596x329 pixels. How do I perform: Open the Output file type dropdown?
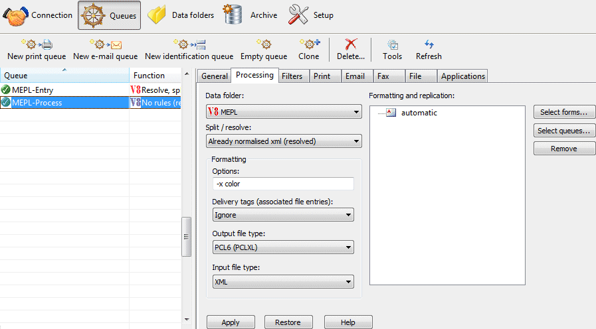point(283,247)
